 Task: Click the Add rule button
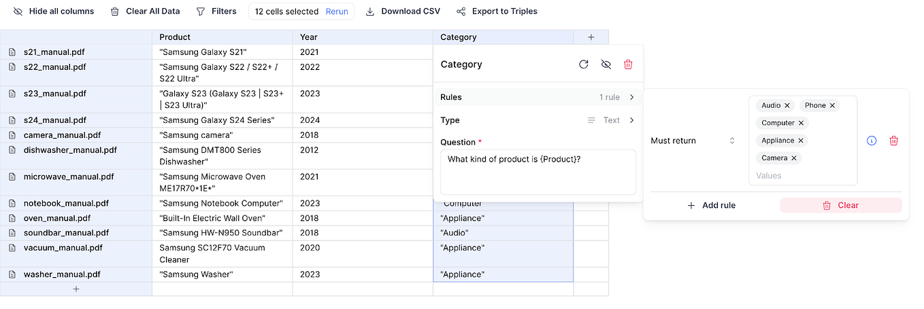point(711,205)
